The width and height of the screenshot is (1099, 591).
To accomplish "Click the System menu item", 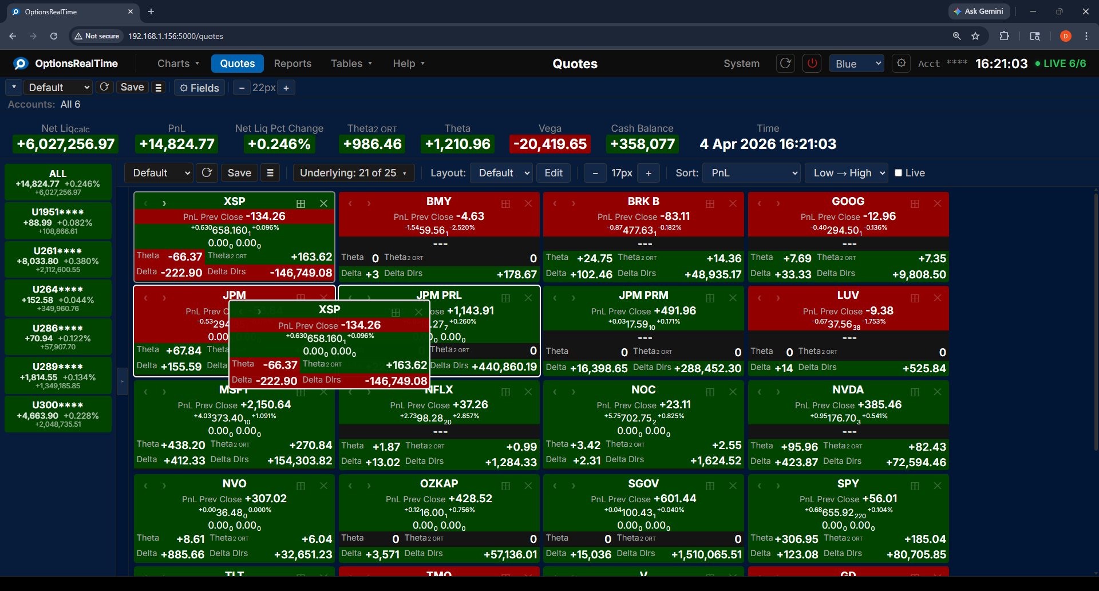I will coord(741,64).
